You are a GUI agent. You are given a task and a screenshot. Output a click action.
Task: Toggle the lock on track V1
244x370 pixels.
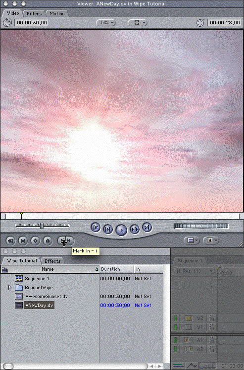pyautogui.click(x=211, y=327)
